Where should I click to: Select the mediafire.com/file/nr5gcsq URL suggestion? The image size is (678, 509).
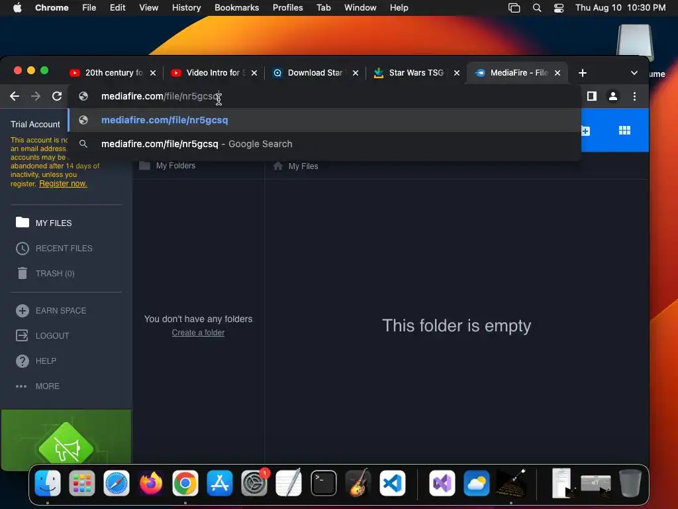pos(324,120)
